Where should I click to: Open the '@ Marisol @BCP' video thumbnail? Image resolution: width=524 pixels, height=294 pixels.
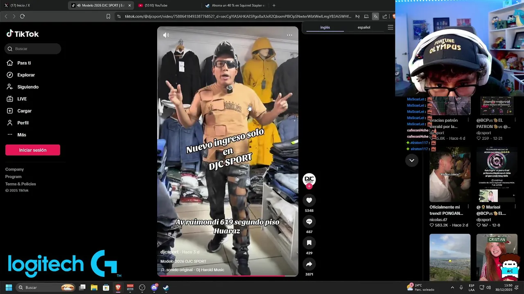(497, 174)
